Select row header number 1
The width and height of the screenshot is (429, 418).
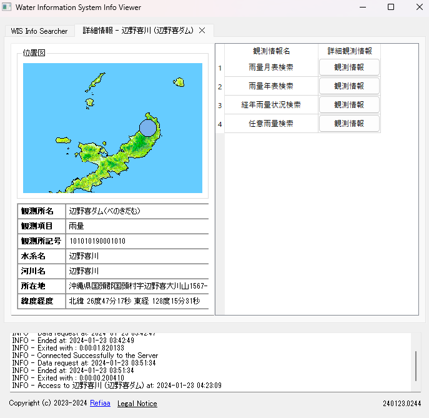[220, 68]
